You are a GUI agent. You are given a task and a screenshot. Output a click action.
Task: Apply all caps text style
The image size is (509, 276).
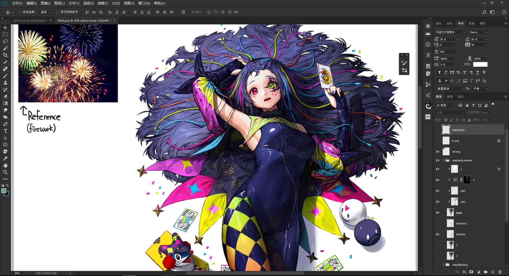452,73
